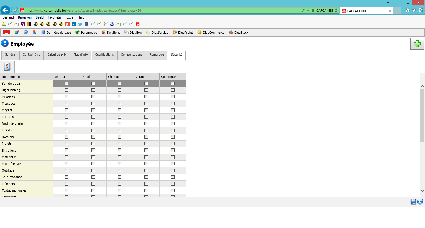Click the browser address bar URL
Viewport: 425px width, 228px height.
click(83, 11)
